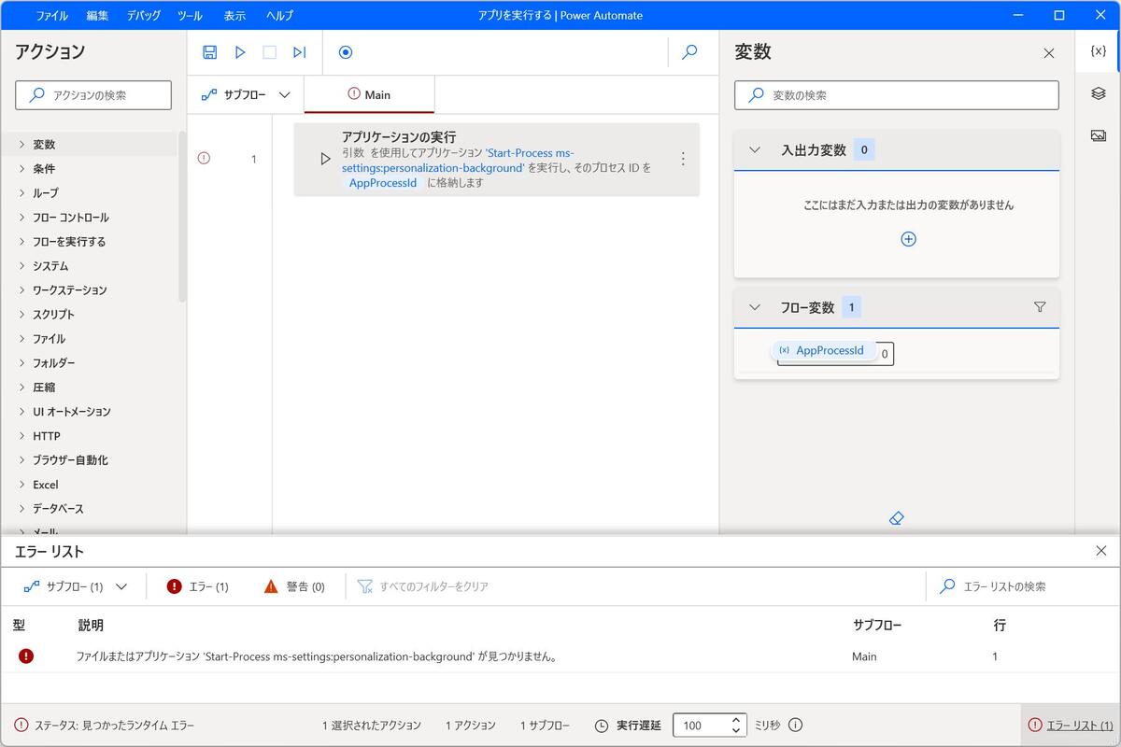
Task: Click the 実行遅延 clock icon
Action: coord(602,726)
